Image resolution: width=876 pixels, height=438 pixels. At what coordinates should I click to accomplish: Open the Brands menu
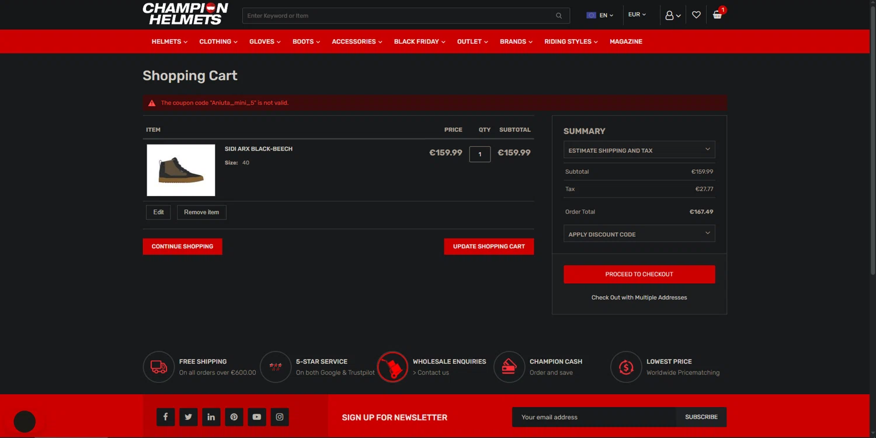(x=516, y=41)
